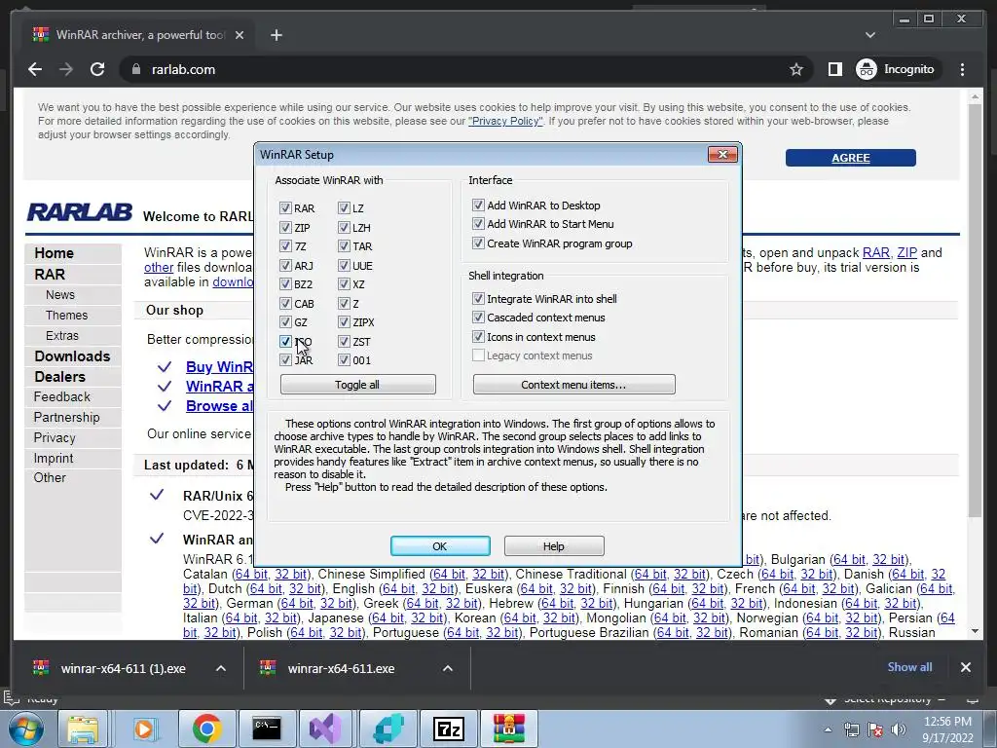Expand options for winrar-x64-611.exe download

coord(448,668)
